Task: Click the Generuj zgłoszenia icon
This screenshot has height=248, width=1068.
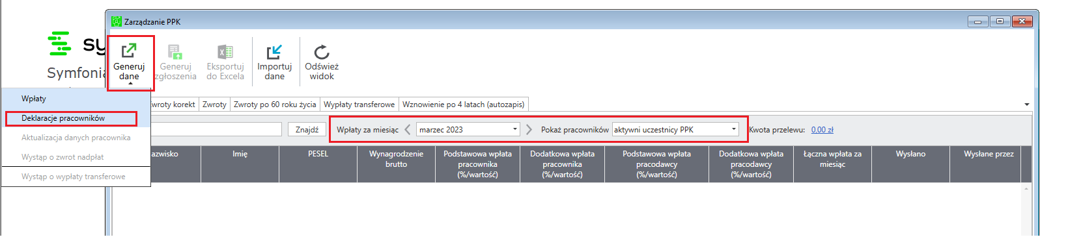Action: click(x=175, y=52)
